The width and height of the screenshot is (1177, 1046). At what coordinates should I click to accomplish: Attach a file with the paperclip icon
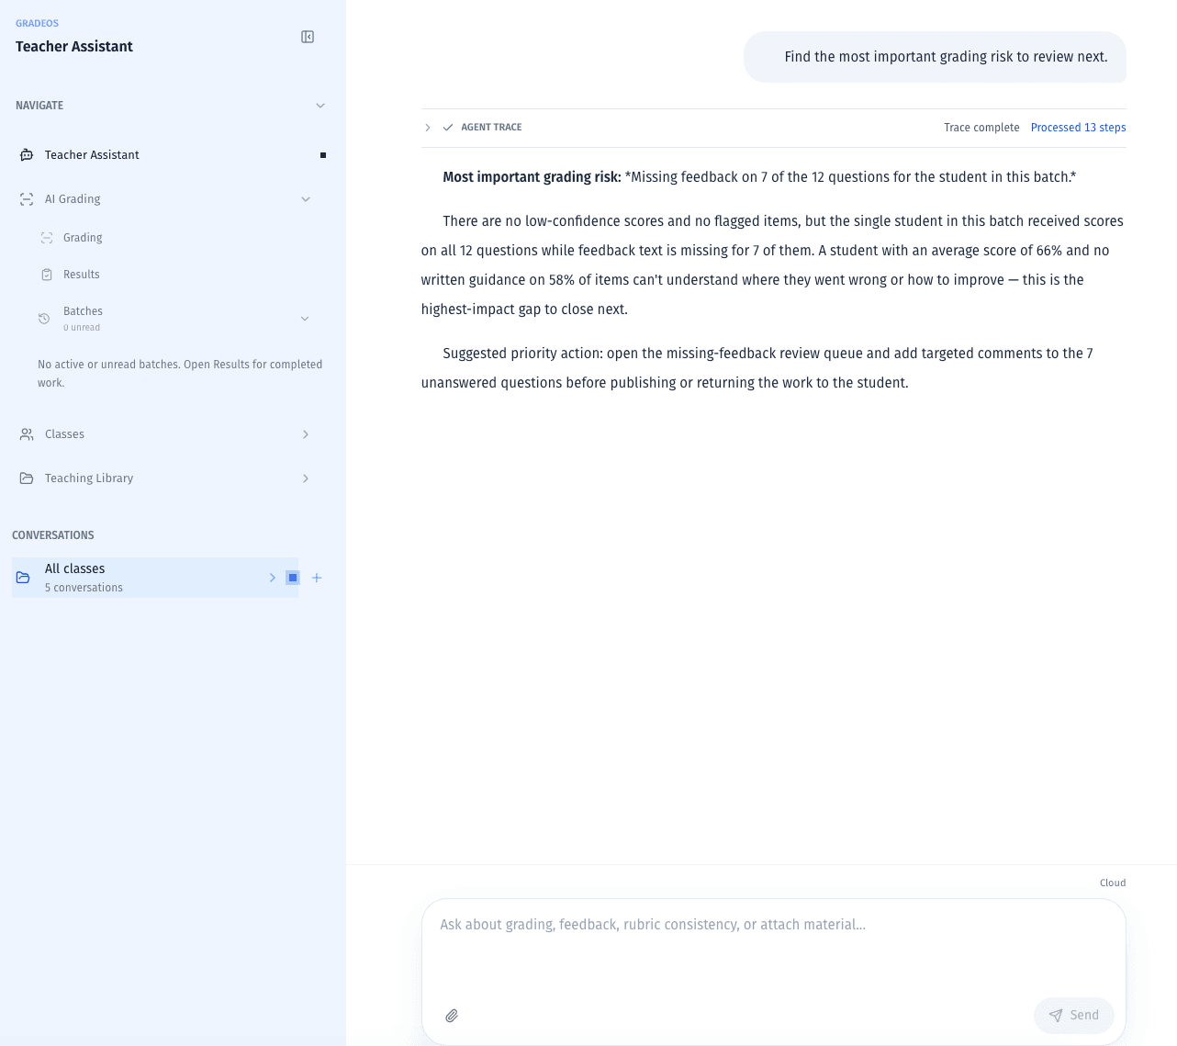pos(452,1016)
